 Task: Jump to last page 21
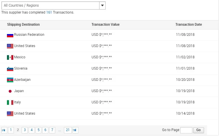[x=68, y=130]
